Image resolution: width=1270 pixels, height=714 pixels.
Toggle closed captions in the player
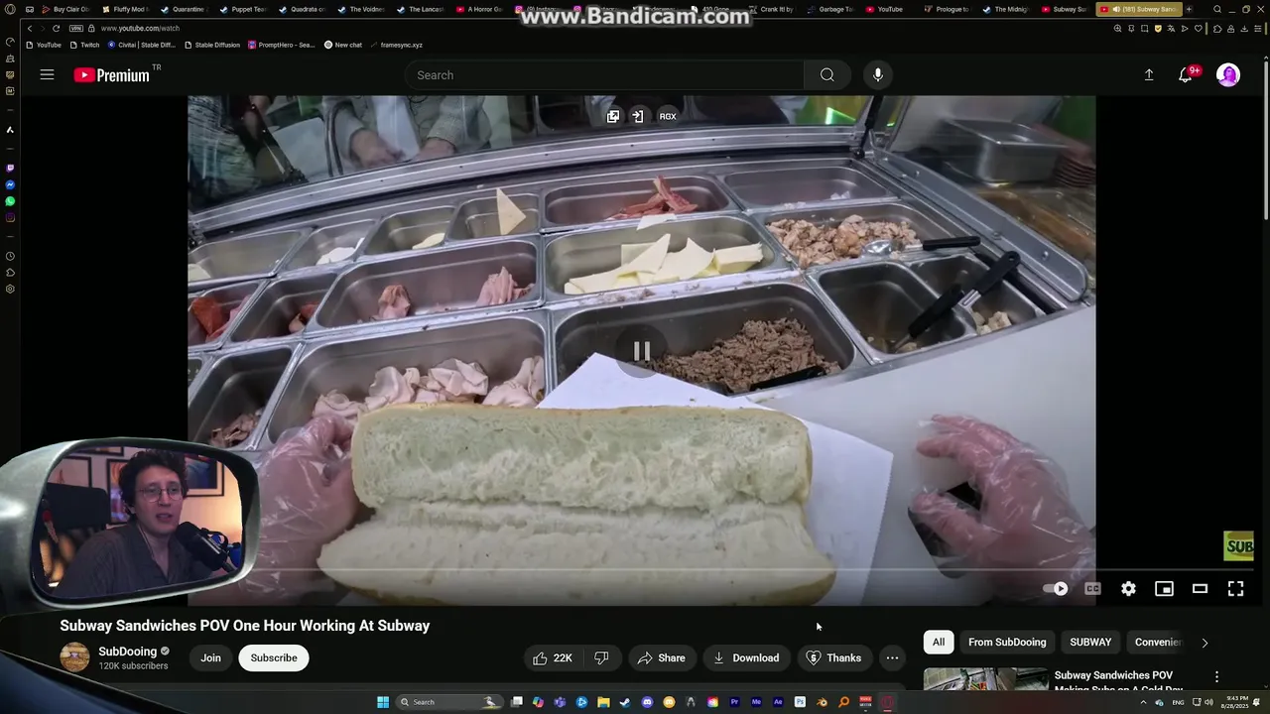[1092, 589]
